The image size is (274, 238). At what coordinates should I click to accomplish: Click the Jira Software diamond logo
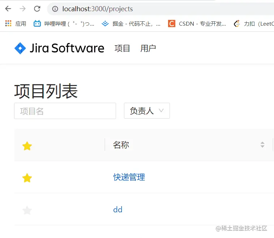20,48
